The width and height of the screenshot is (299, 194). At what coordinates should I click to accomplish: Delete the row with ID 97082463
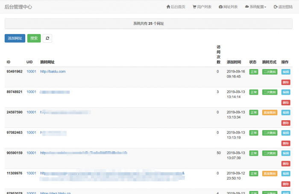285,143
